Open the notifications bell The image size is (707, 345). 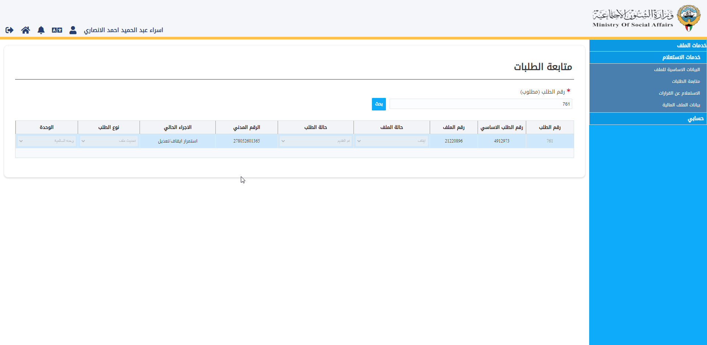coord(41,30)
